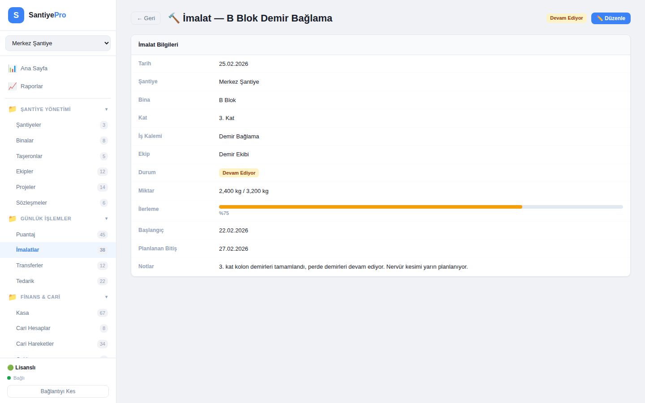The width and height of the screenshot is (645, 403).
Task: Click the Devam Ediyor badge in the header
Action: coord(566,18)
